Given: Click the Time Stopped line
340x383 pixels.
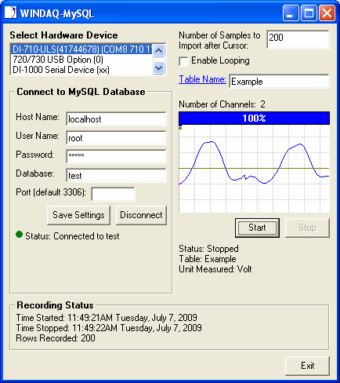Looking at the screenshot, I should coord(109,328).
